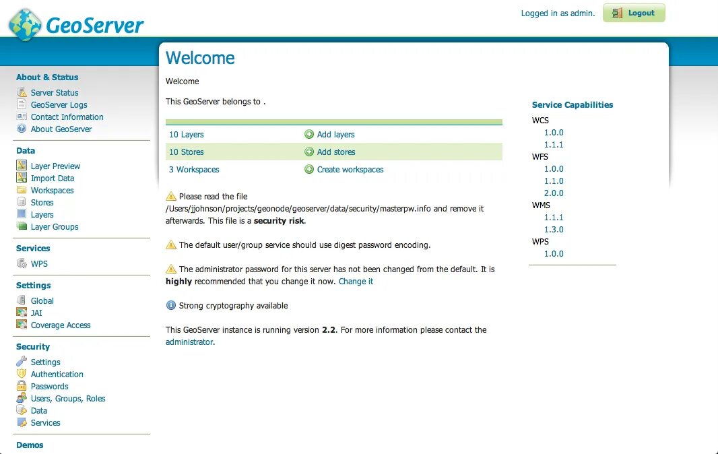Open the Server Status page
Screen dimensions: 718x454
pos(55,92)
